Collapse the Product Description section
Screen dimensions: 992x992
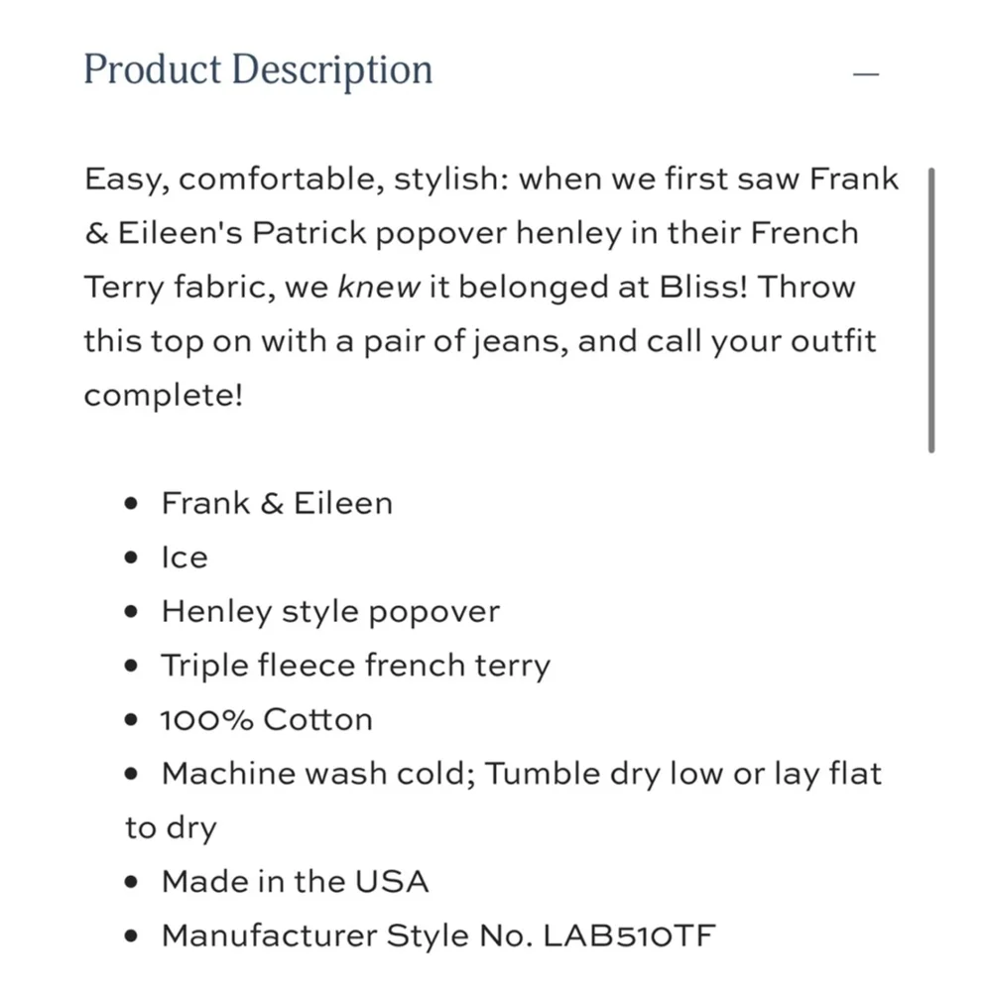(866, 74)
